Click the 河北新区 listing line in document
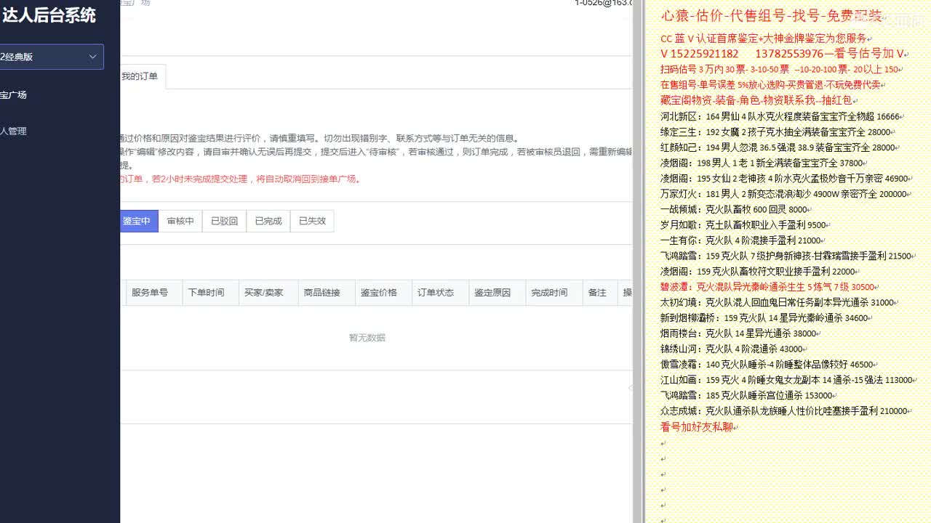This screenshot has height=523, width=931. 780,116
